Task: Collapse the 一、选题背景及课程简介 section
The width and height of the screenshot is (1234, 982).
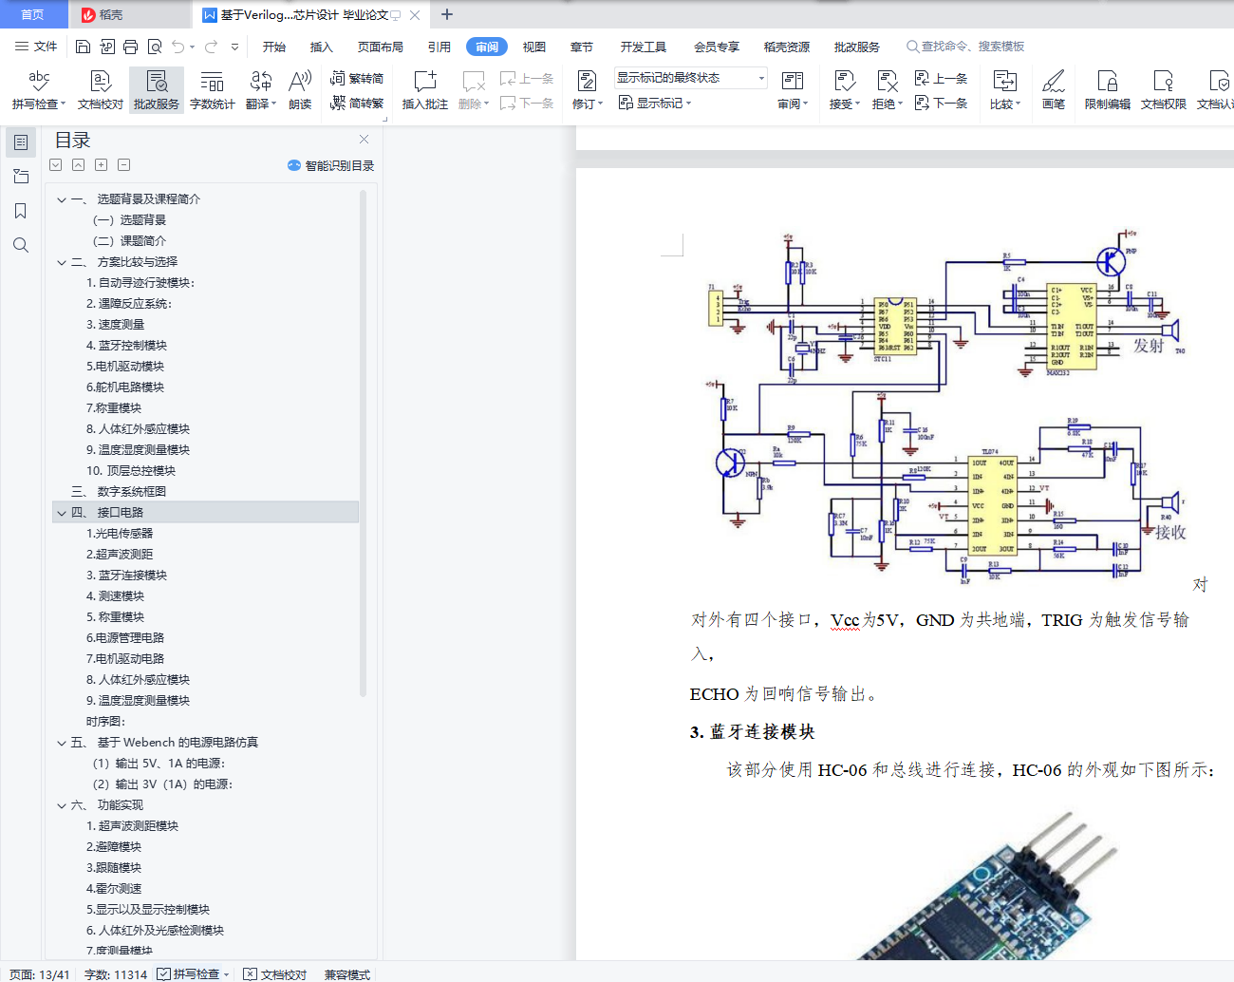Action: point(62,199)
